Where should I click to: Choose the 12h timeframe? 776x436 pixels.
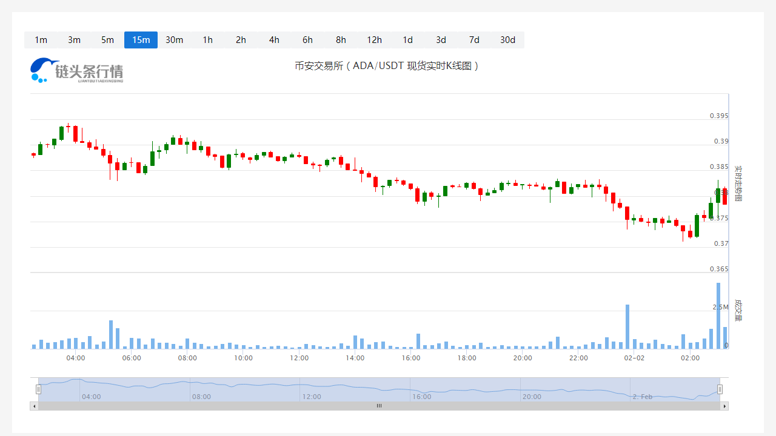pos(374,40)
